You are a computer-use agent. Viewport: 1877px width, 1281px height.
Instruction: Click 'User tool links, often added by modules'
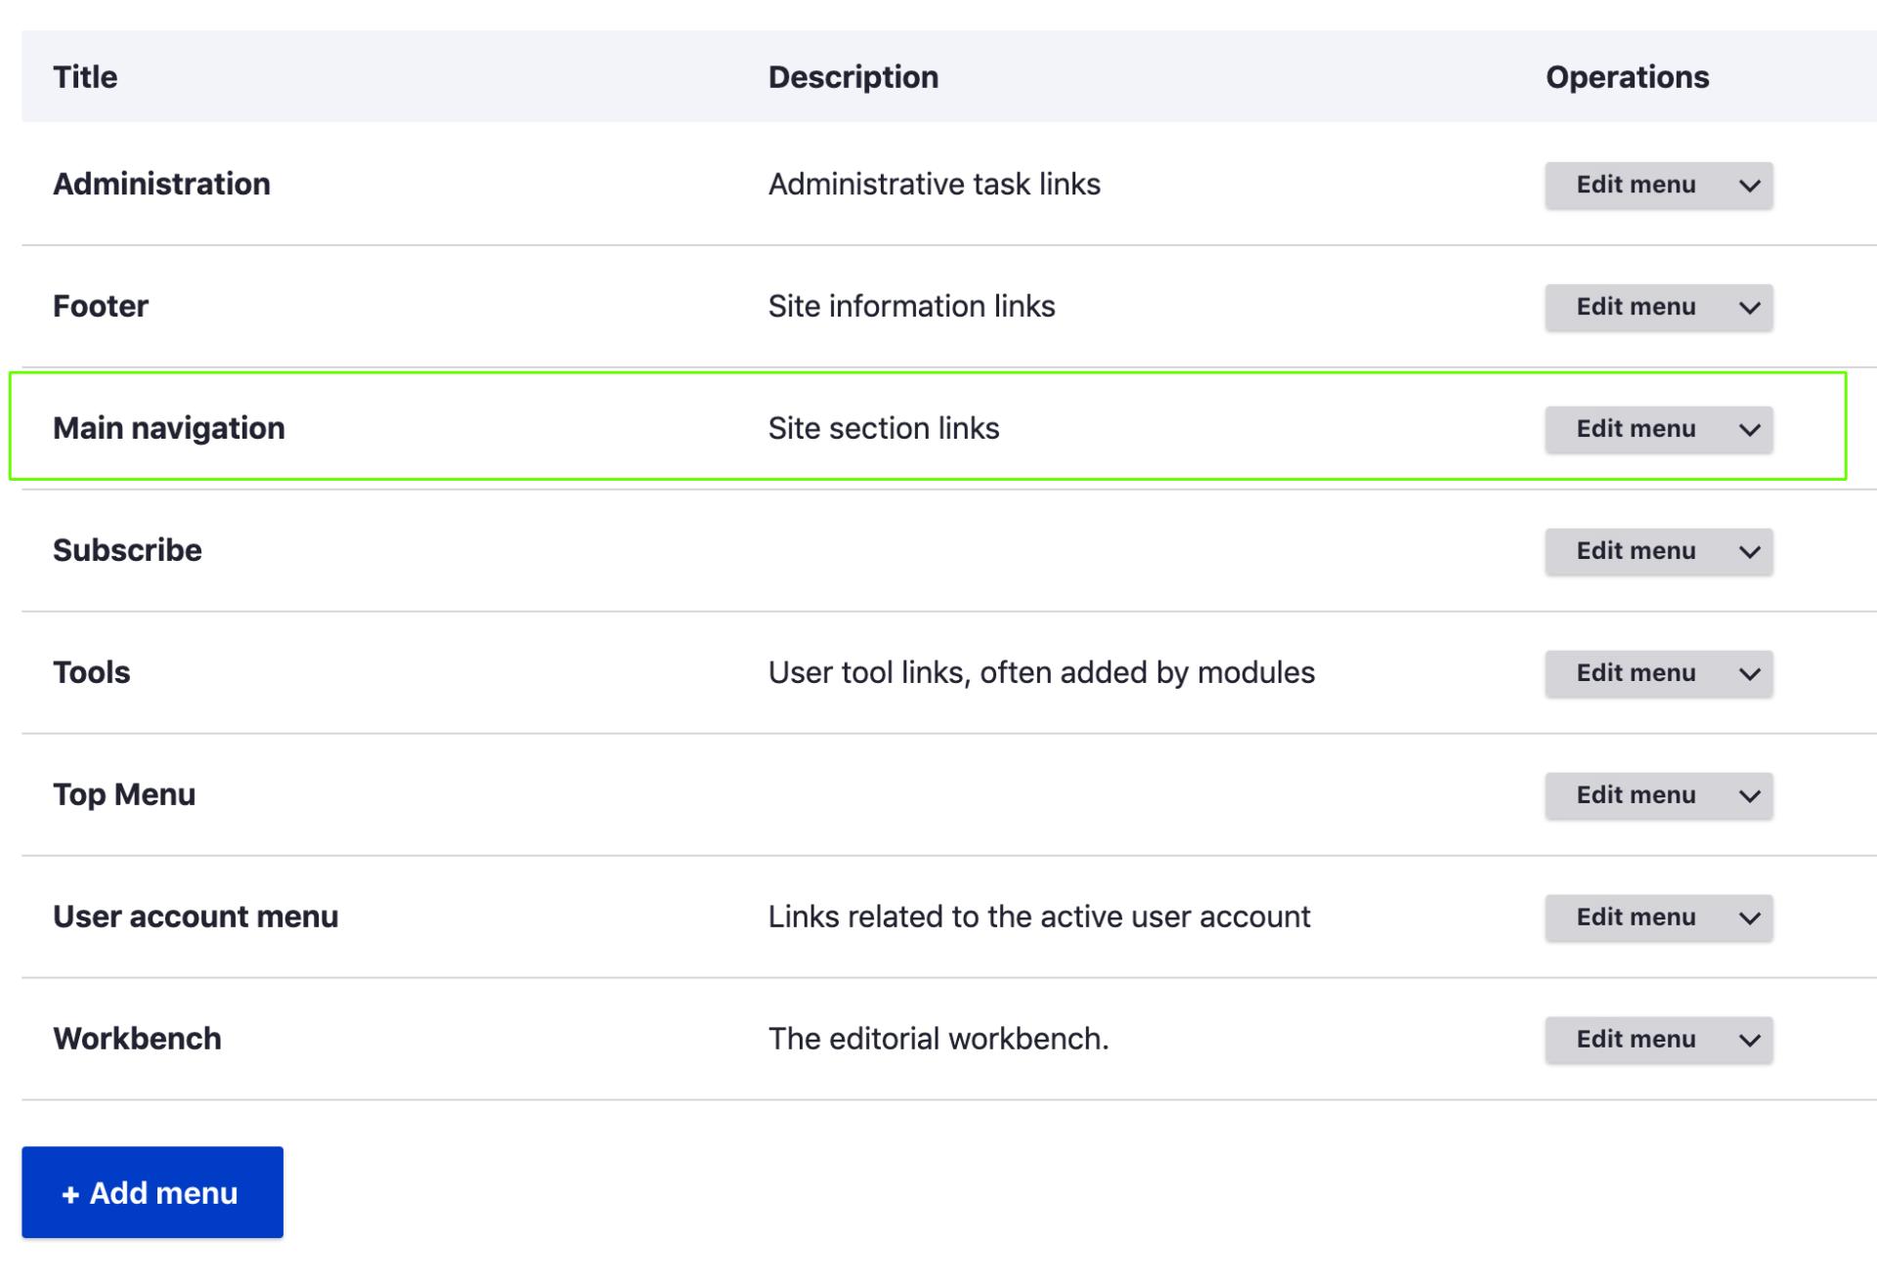pos(1042,672)
